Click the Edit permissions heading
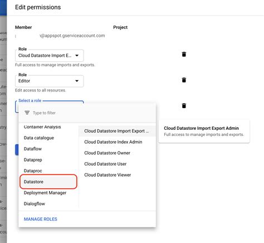Viewport: 264px width, 243px height. [38, 7]
